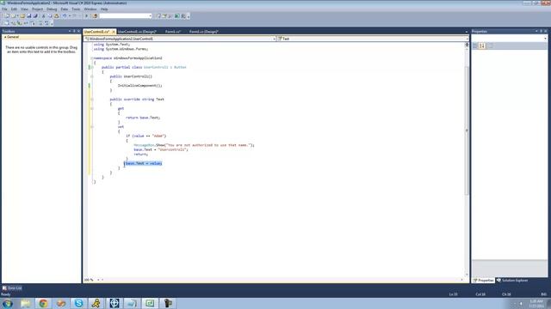Click the InitializeComponent() code line
Image resolution: width=551 pixels, height=309 pixels.
click(x=140, y=86)
